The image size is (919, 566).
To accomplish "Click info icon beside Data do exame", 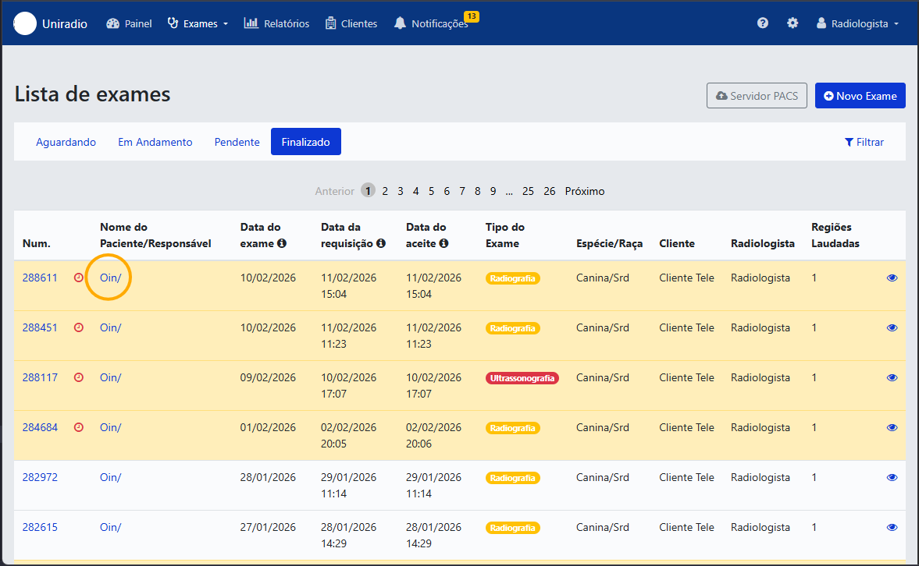I will [282, 243].
